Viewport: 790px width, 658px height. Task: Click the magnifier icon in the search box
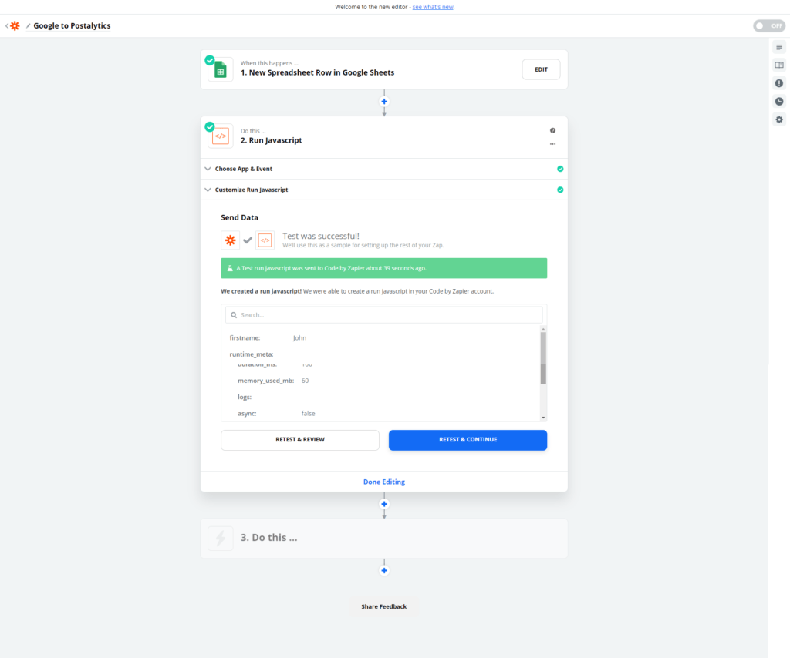click(x=234, y=315)
